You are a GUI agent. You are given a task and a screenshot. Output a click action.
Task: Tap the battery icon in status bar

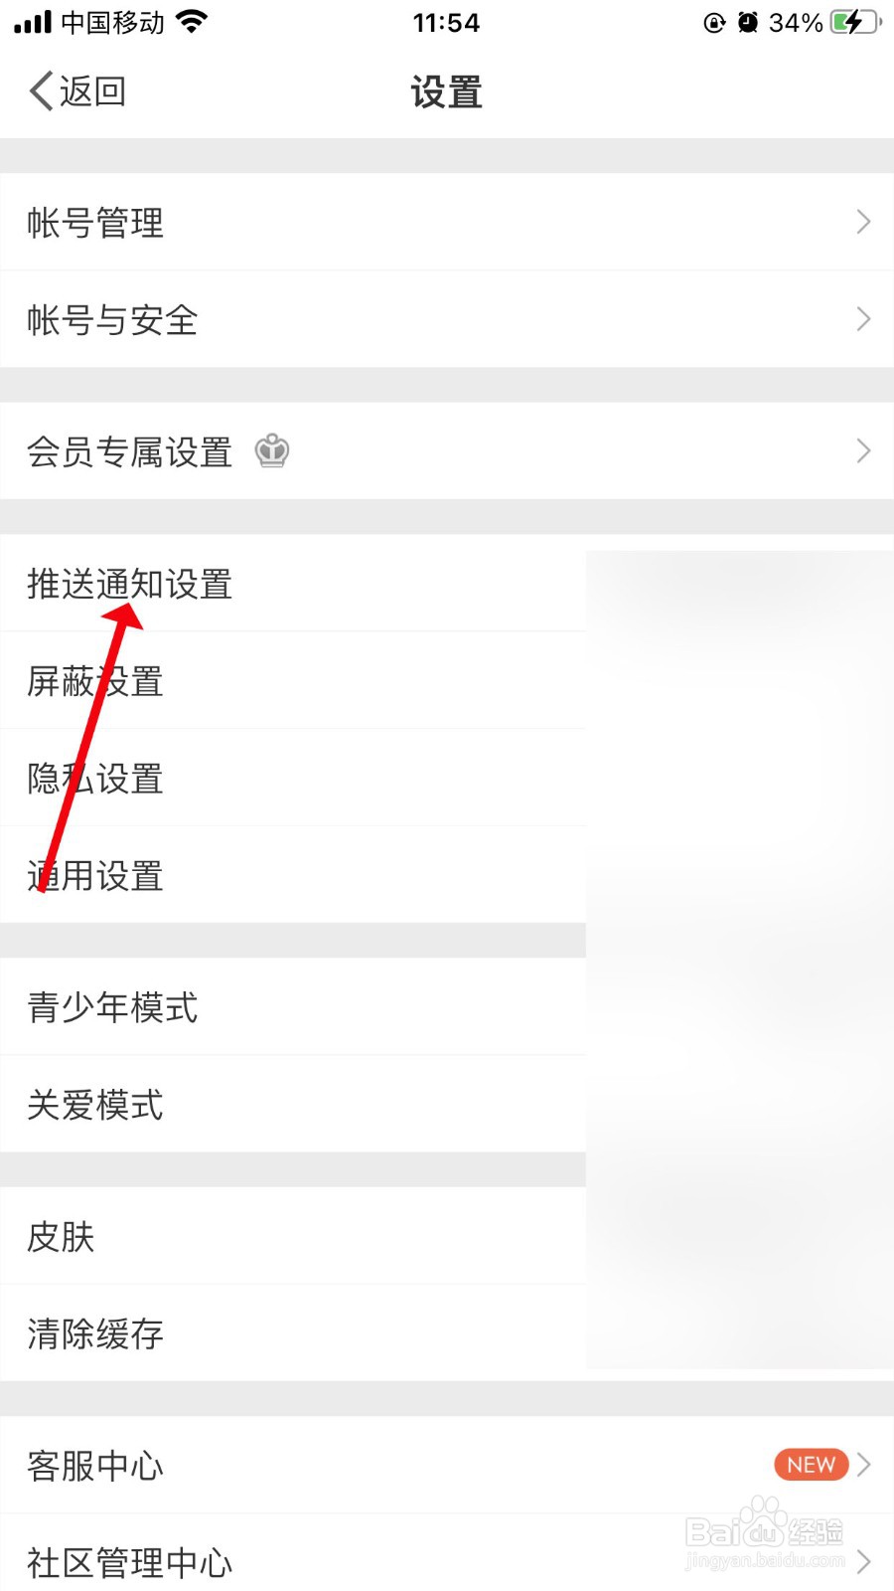coord(855,22)
